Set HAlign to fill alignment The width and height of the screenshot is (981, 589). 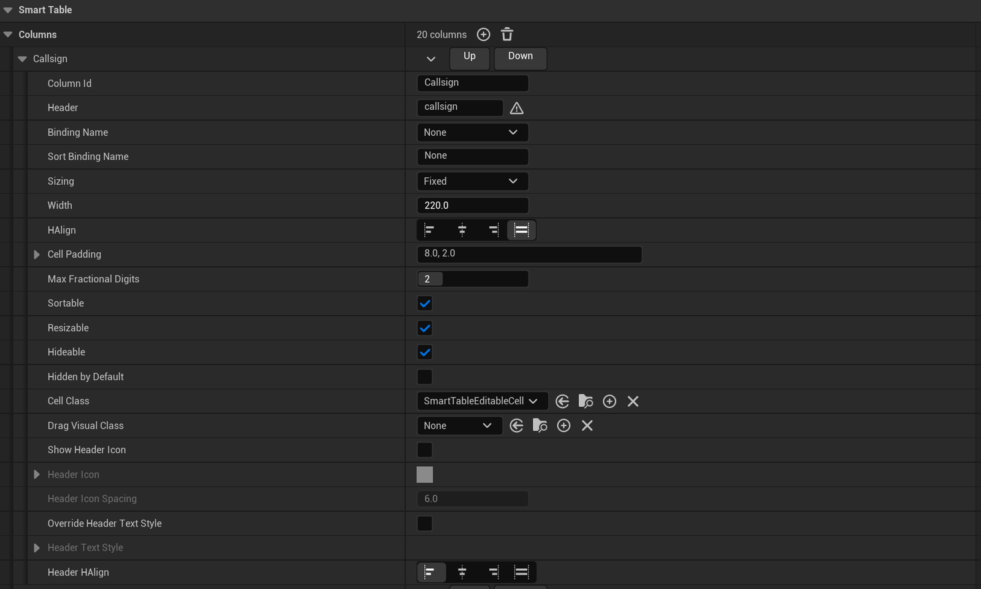point(522,230)
